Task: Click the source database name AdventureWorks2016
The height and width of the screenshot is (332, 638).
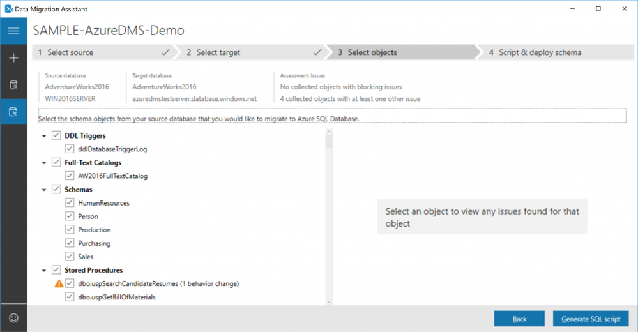Action: pyautogui.click(x=77, y=87)
